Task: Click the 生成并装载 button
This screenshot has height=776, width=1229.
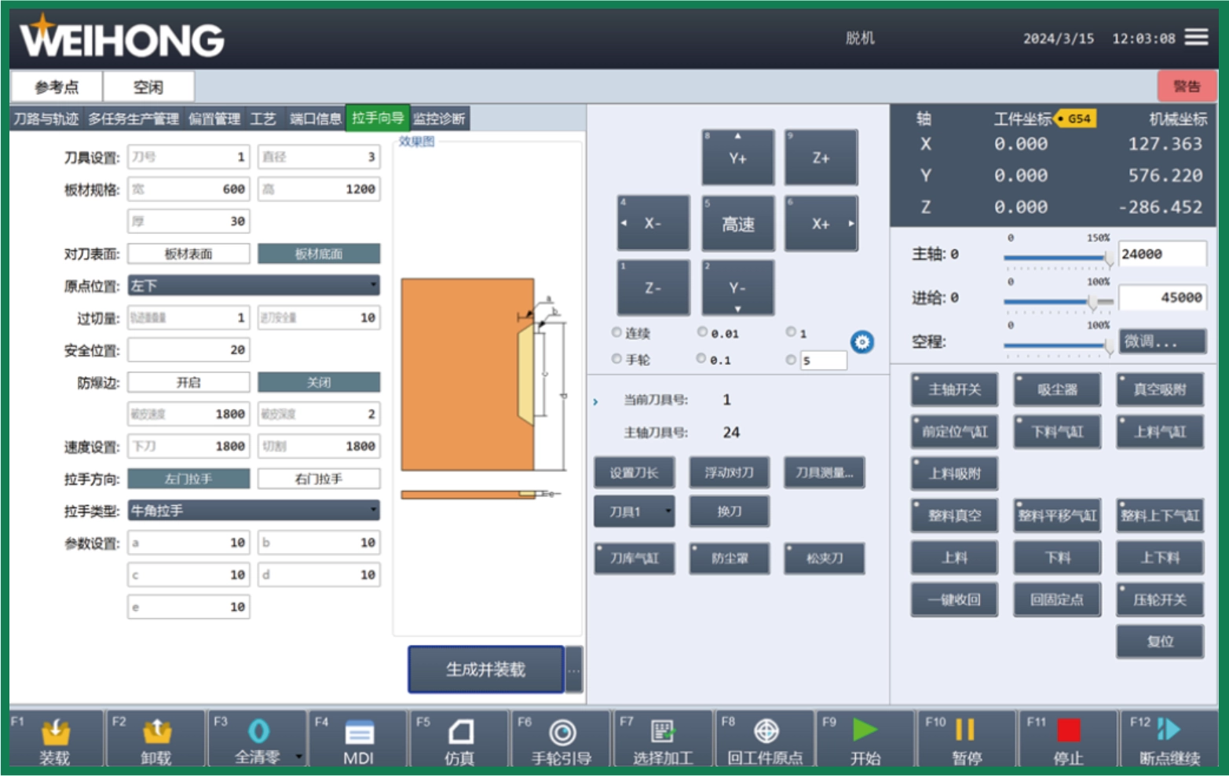Action: [x=485, y=669]
